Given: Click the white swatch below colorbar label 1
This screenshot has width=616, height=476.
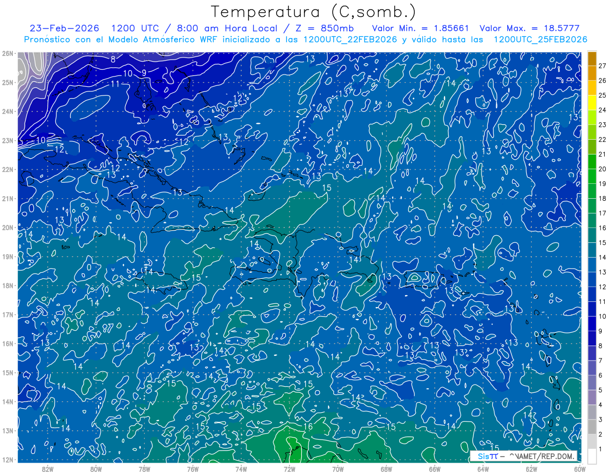Looking at the screenshot, I should 592,456.
